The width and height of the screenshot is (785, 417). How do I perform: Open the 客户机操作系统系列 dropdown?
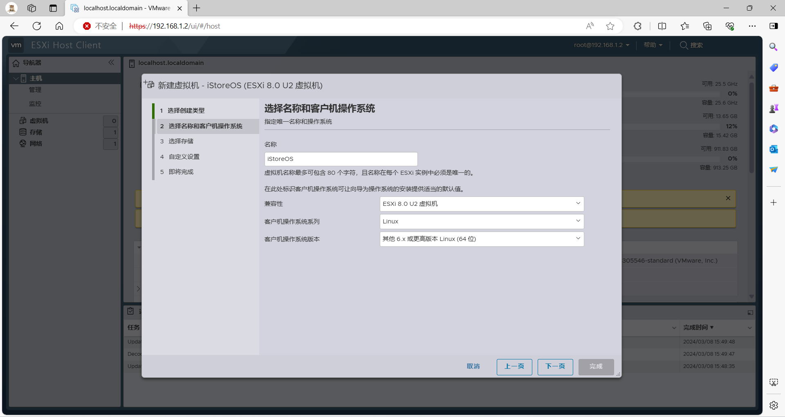tap(482, 221)
